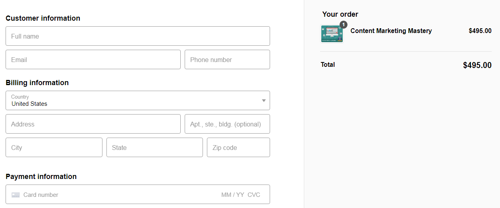
Task: Focus the Zip code input
Action: click(x=238, y=148)
